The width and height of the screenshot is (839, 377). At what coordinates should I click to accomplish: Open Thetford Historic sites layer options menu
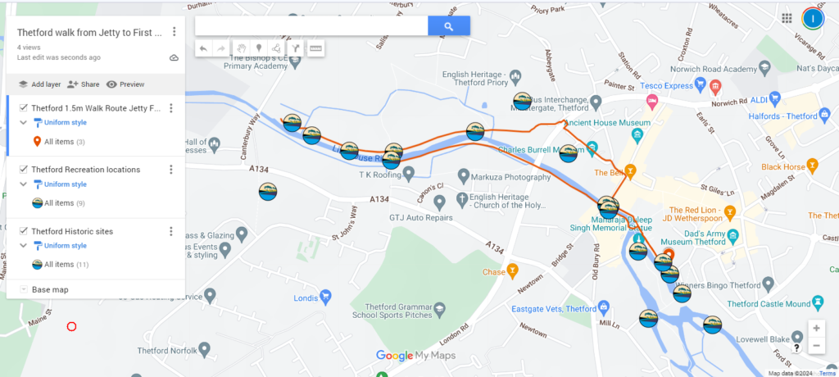(171, 231)
